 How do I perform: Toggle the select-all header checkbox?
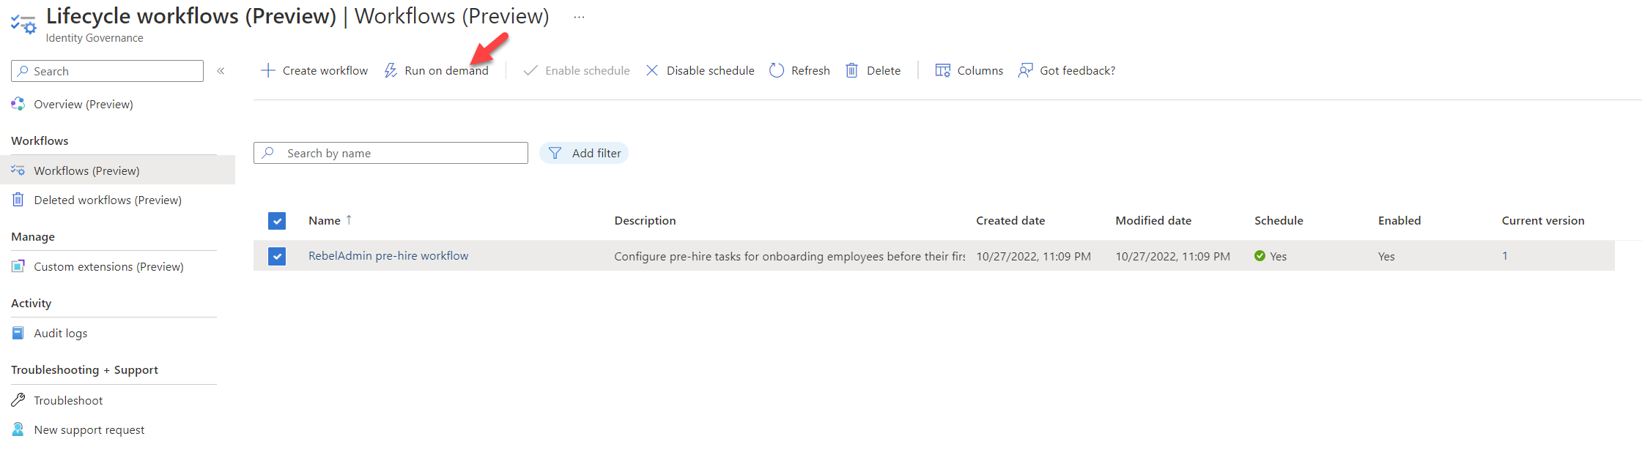tap(277, 221)
